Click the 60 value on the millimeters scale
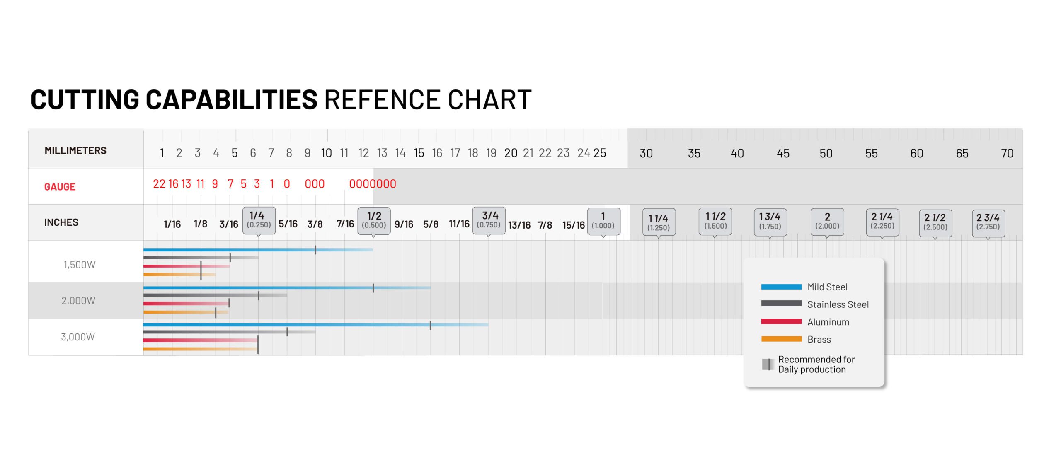This screenshot has width=1061, height=461. (x=917, y=154)
